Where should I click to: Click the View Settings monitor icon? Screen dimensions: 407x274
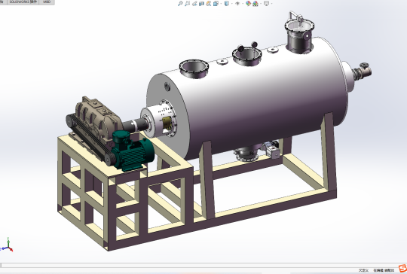pyautogui.click(x=267, y=3)
